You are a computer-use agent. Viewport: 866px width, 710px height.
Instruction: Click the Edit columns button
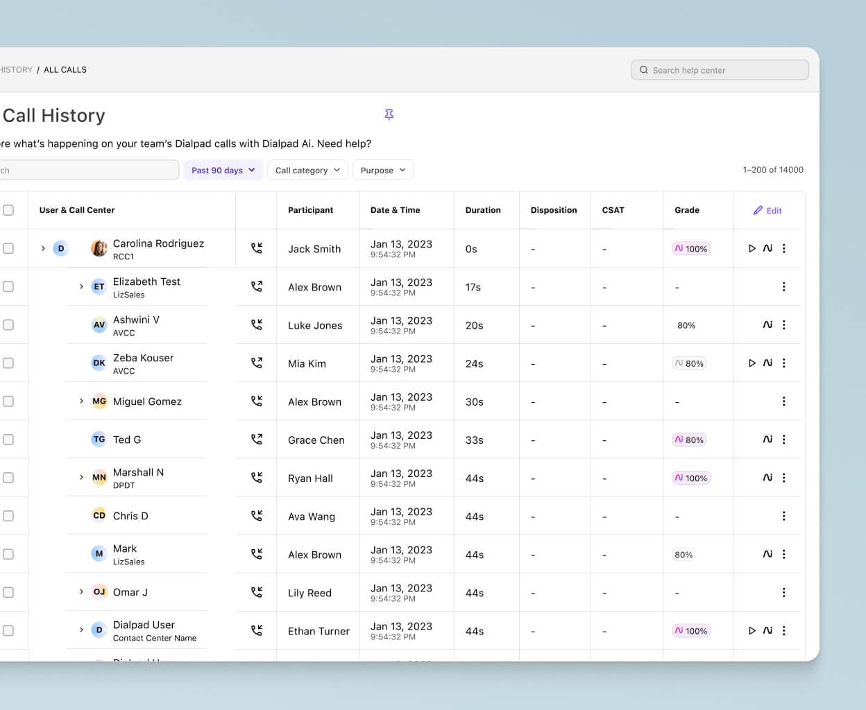(767, 211)
